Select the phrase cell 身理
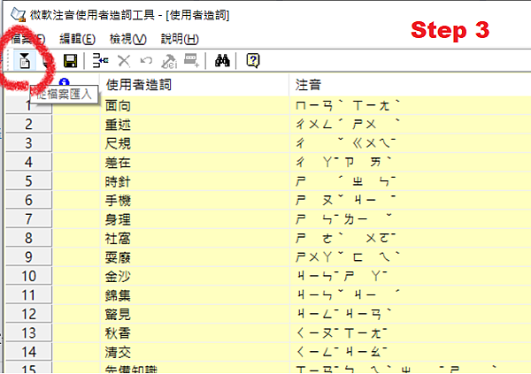The image size is (531, 374). click(195, 219)
